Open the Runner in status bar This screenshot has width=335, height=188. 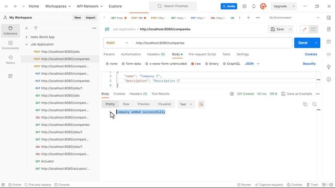(x=244, y=184)
